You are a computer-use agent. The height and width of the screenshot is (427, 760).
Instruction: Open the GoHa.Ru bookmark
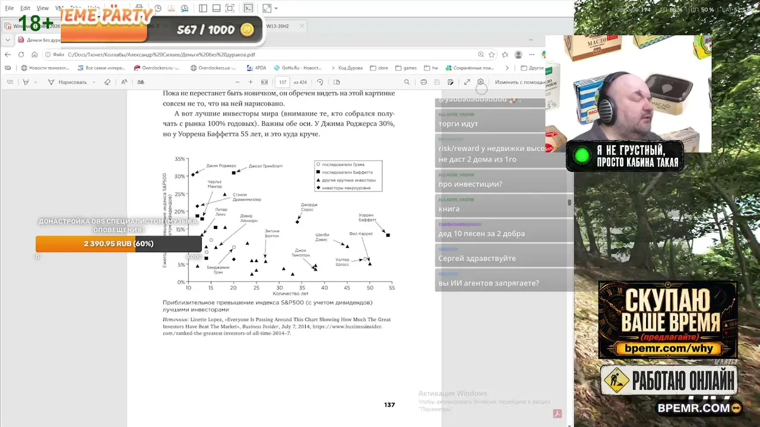click(x=297, y=68)
